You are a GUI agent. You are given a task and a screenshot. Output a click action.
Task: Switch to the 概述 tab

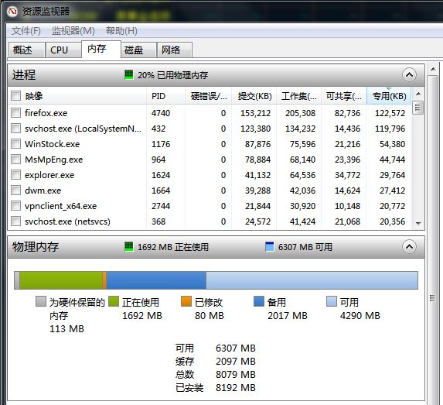26,50
